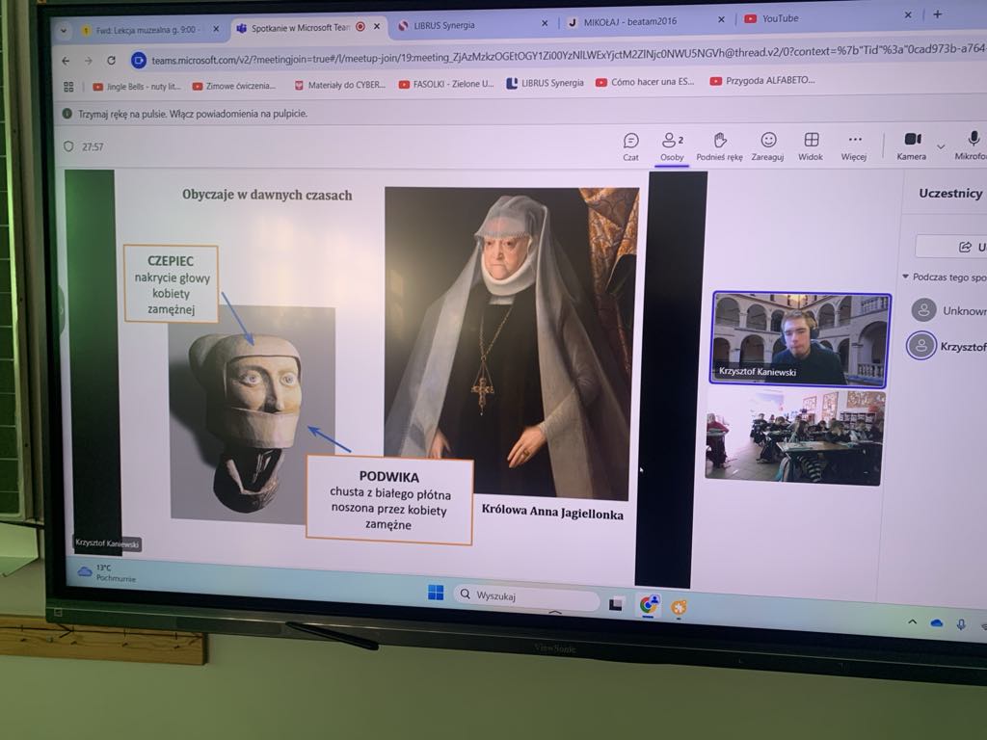
Task: Open the 'FASOLKI - Zielone' bookmark
Action: point(446,84)
